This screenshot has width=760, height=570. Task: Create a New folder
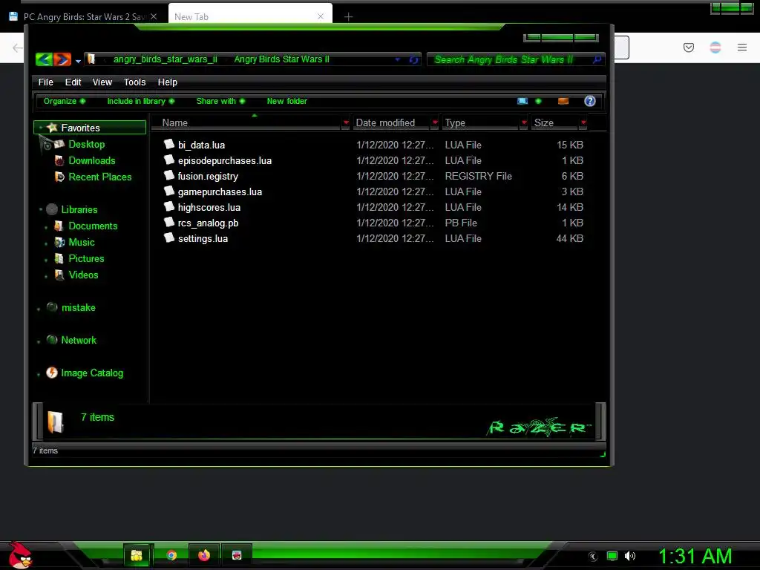click(287, 101)
